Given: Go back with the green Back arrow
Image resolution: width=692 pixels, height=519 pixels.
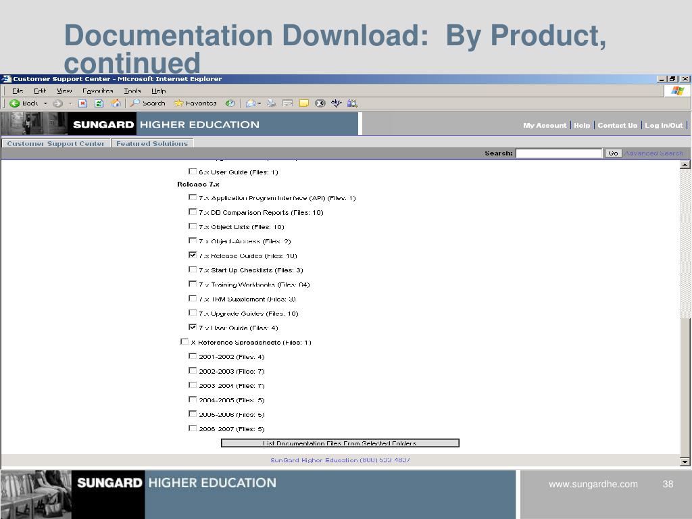Looking at the screenshot, I should click(x=24, y=103).
